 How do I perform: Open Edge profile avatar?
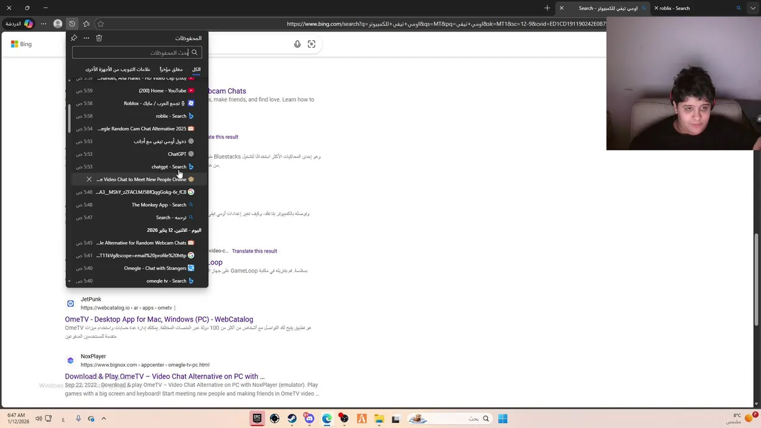pyautogui.click(x=58, y=24)
